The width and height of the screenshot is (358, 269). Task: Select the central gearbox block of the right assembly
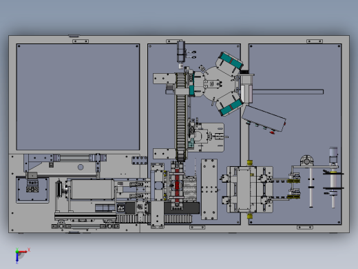pos(244,189)
